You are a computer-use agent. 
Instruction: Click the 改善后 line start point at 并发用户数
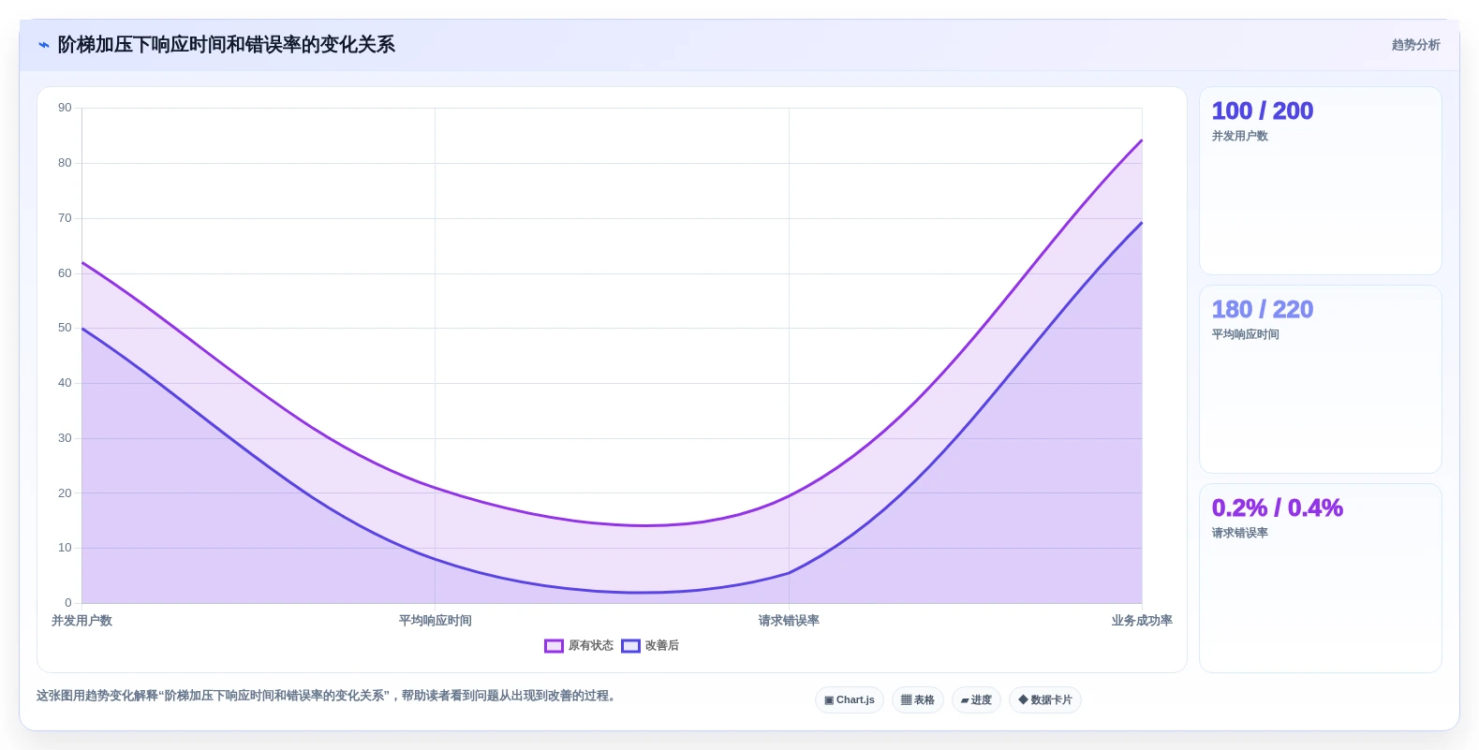(x=82, y=329)
